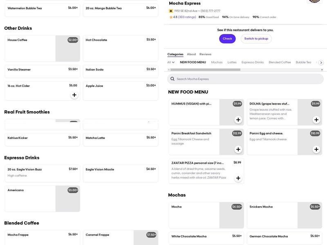Add 16 oz. Hot Cider plus icon
327x245 pixels.
pos(74,95)
